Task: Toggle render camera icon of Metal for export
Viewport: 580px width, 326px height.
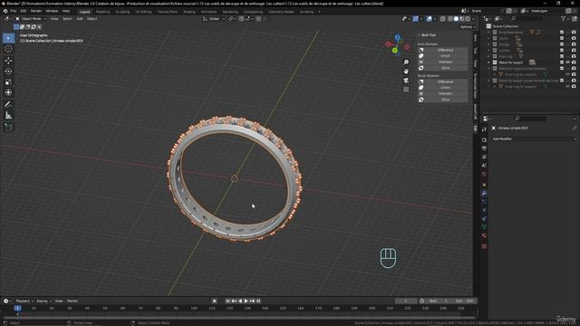Action: pos(574,62)
